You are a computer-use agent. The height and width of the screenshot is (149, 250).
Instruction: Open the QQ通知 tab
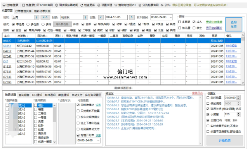pyautogui.click(x=37, y=95)
